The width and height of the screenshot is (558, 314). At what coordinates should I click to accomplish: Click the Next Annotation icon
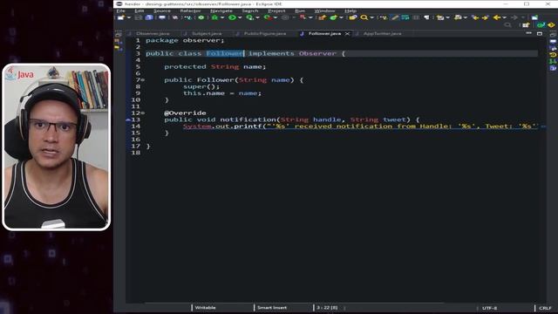(440, 17)
